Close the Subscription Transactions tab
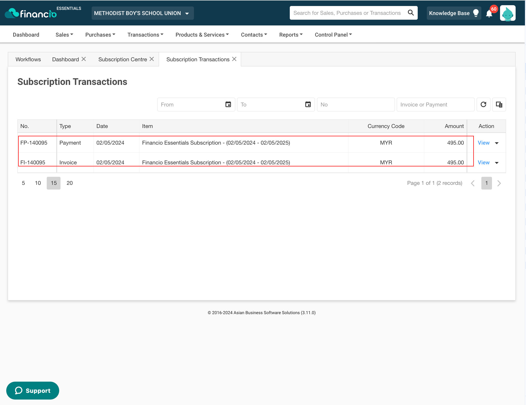This screenshot has width=526, height=405. (234, 59)
